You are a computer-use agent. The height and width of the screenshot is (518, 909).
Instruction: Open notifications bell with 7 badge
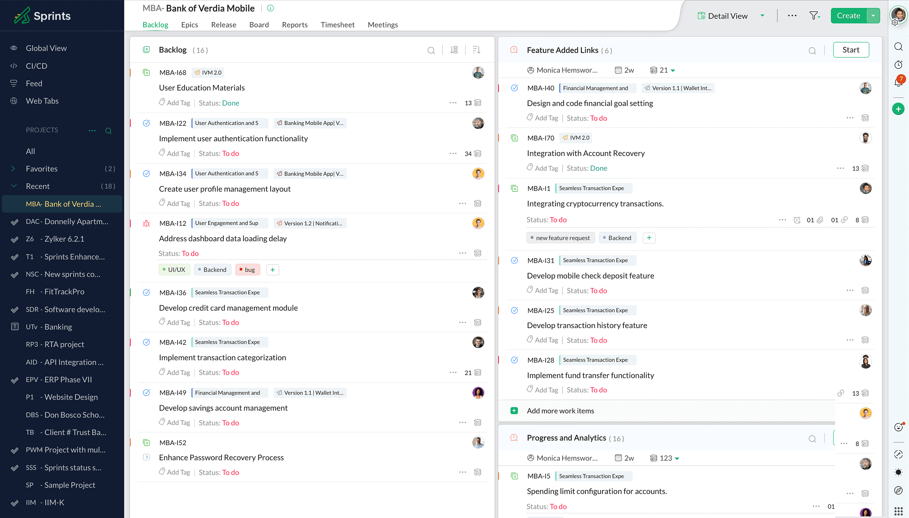pyautogui.click(x=898, y=82)
